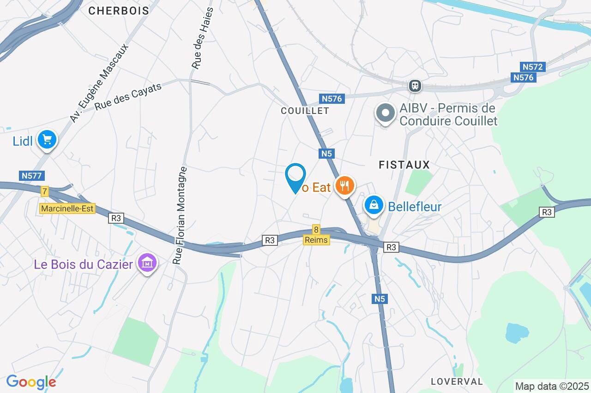Screen dimensions: 591x393
Task: Click the FISTAUX neighborhood label
Action: (x=404, y=165)
